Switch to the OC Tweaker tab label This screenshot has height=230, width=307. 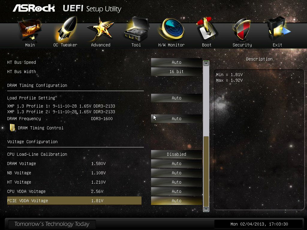tap(65, 45)
